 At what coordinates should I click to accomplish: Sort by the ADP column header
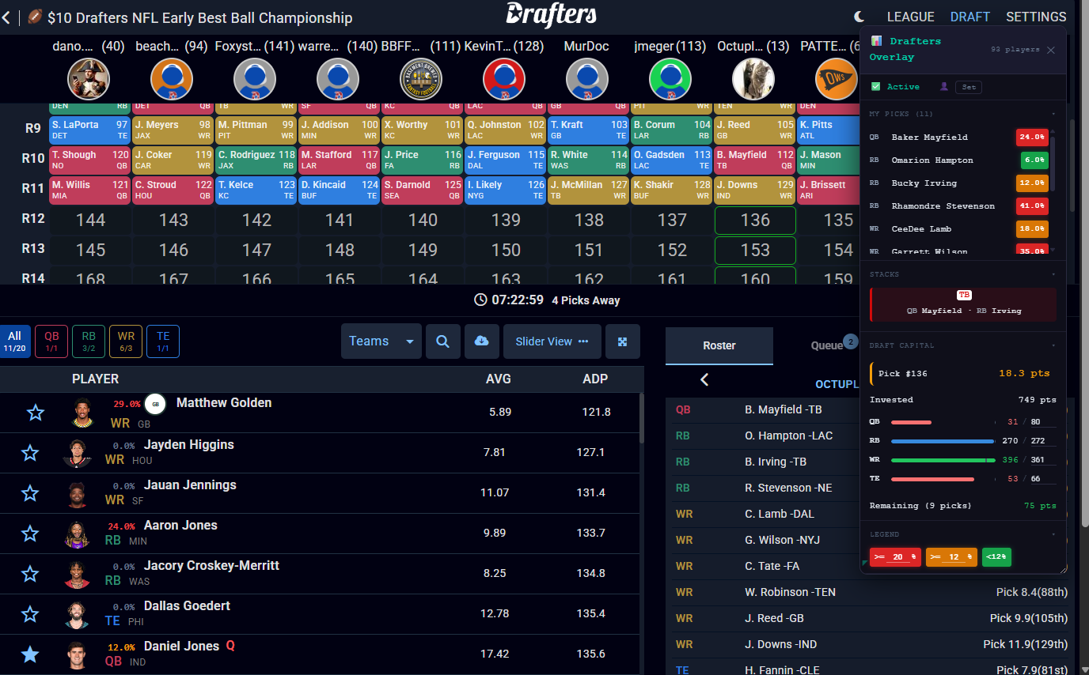point(595,379)
